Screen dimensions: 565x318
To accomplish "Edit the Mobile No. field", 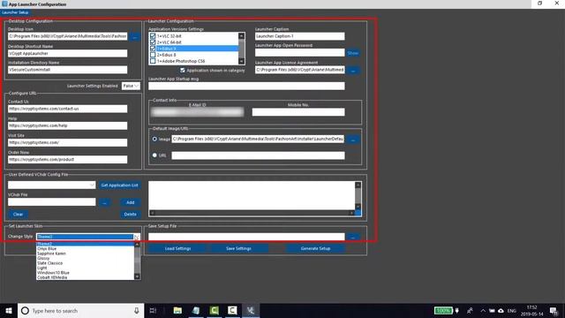I will point(298,112).
